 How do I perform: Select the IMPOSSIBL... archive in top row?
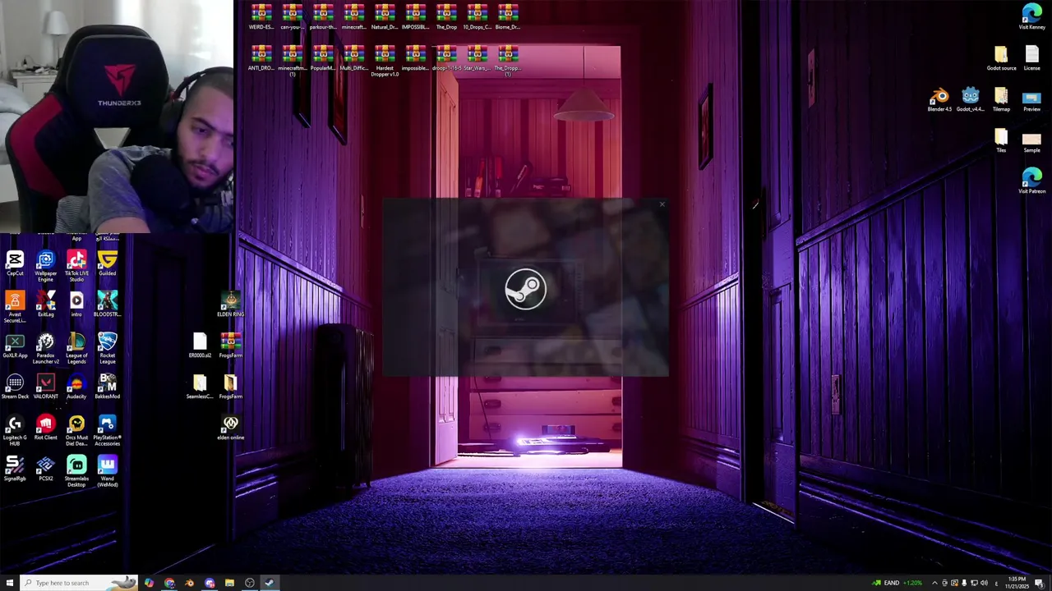tap(415, 17)
